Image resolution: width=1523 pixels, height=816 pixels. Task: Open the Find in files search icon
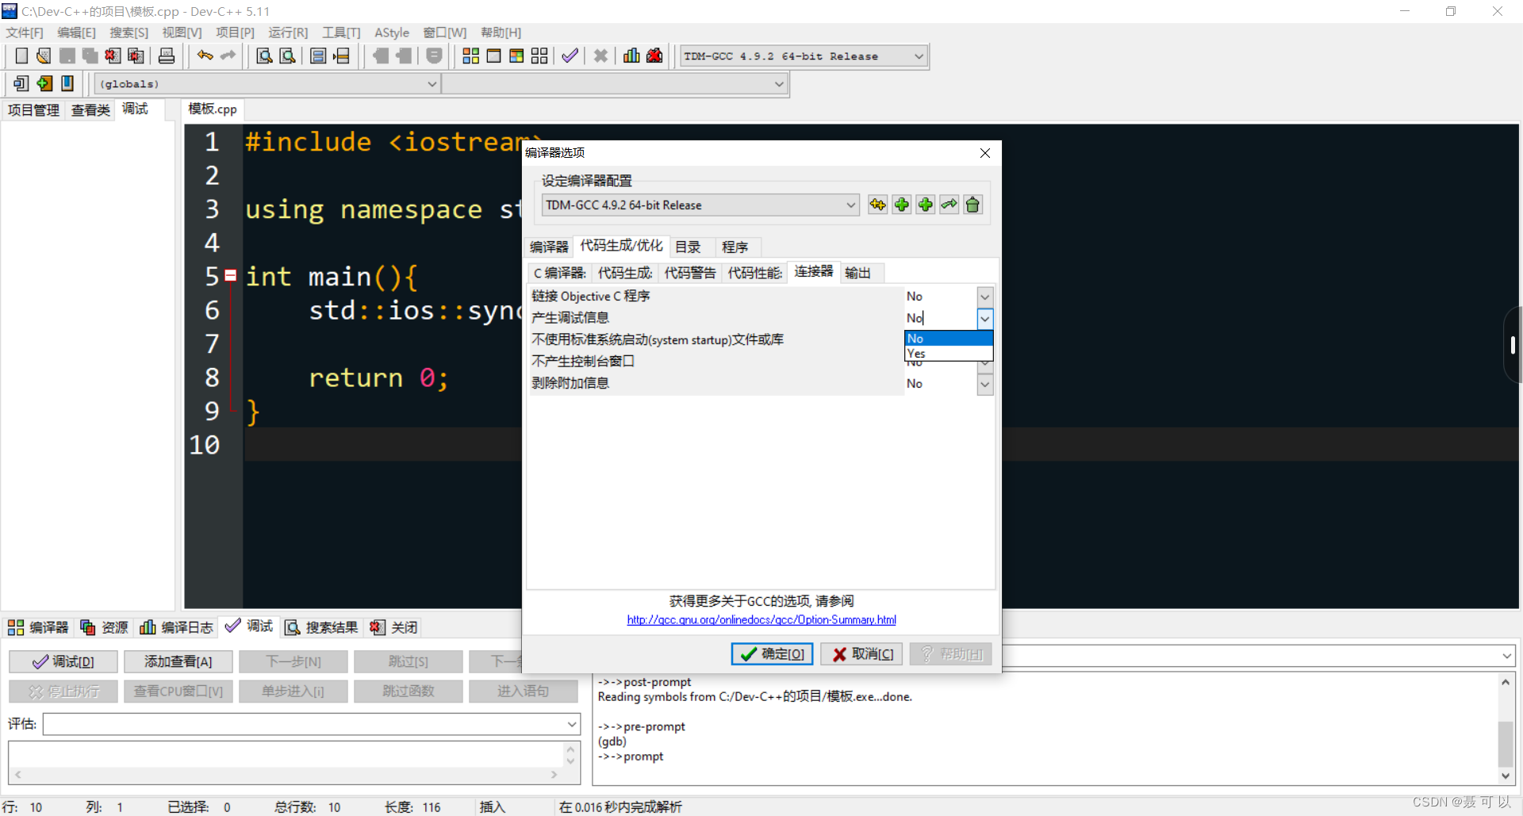[287, 56]
